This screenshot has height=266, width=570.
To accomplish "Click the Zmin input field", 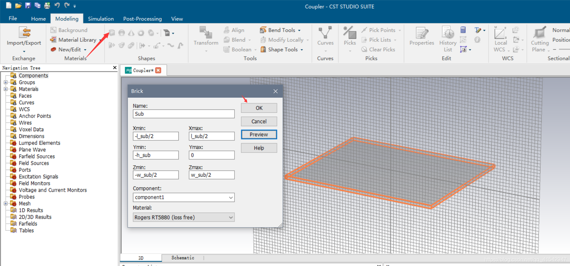I will point(156,175).
